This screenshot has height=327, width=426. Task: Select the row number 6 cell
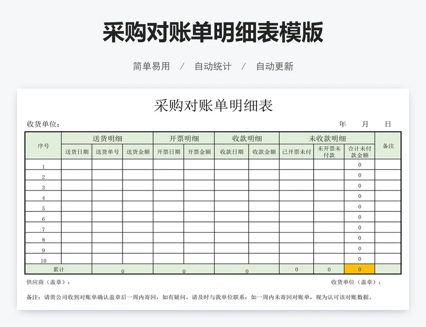(x=43, y=217)
